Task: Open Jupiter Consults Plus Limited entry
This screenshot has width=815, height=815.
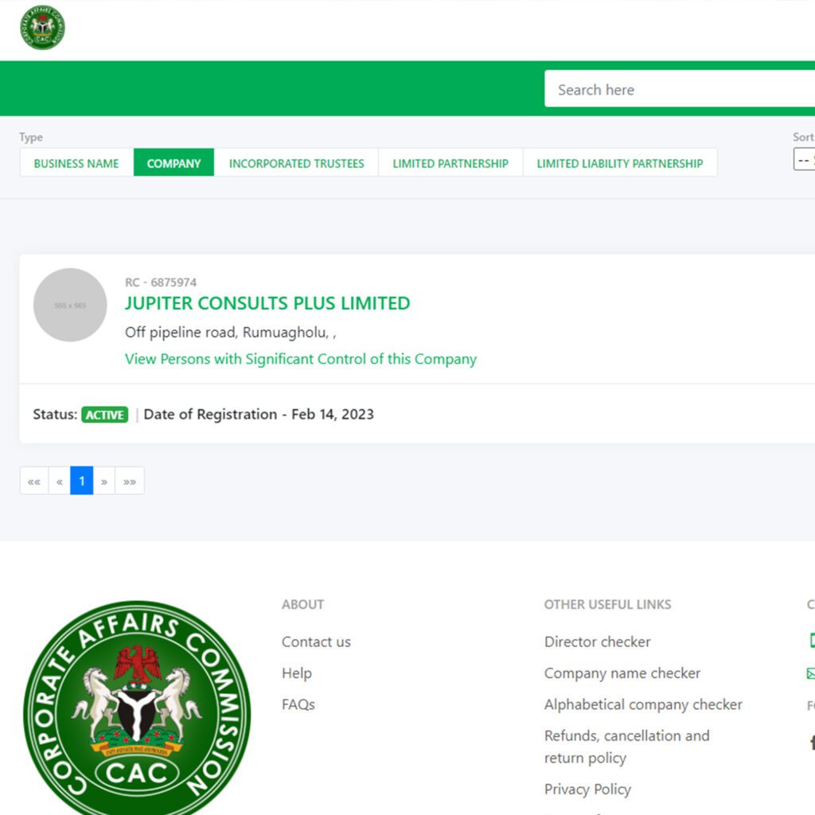Action: 267,303
